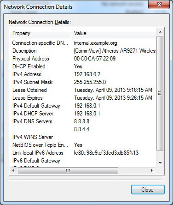Screen dimensions: 173x205
Task: Select the Link-local IPv6 Address row
Action: coord(83,153)
